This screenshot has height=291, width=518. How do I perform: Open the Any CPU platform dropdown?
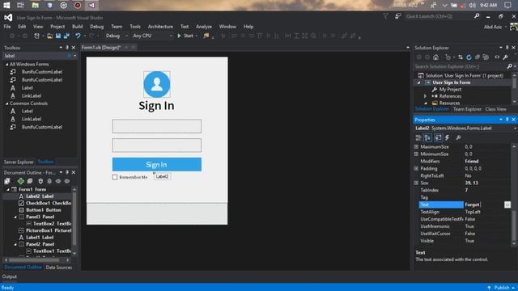pos(152,36)
